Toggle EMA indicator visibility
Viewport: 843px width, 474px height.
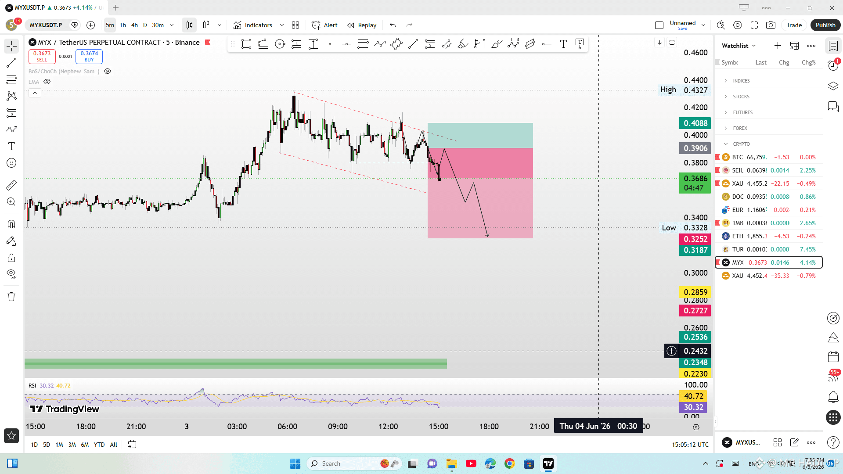pos(47,82)
